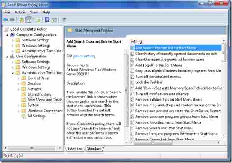Click the tree pane scroll-right arrow

[x=60, y=148]
